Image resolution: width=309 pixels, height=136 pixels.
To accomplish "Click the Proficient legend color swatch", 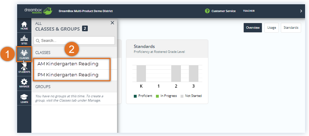I will coord(135,96).
